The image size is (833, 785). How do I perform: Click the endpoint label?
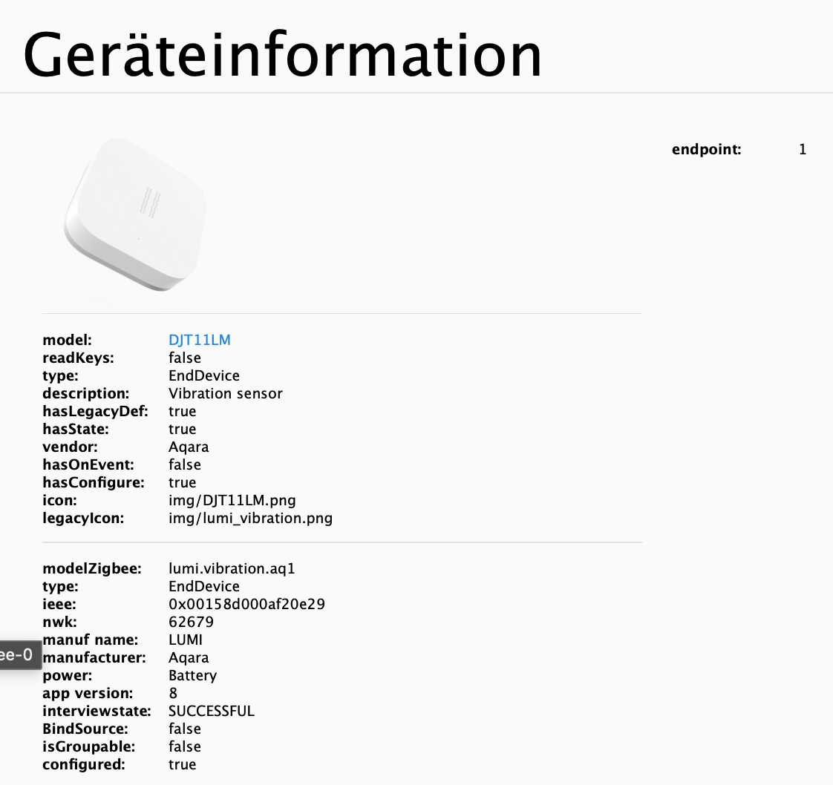tap(706, 150)
